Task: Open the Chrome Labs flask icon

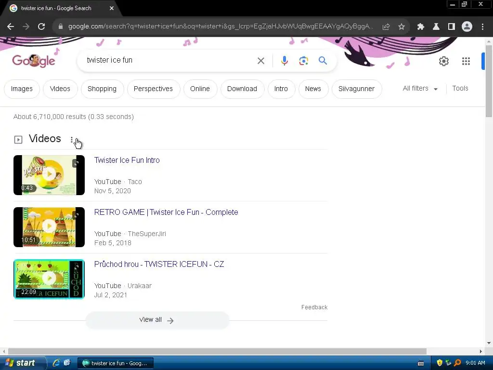Action: tap(436, 27)
